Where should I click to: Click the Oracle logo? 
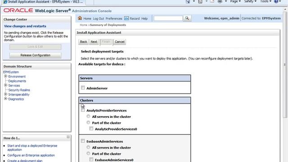18,10
